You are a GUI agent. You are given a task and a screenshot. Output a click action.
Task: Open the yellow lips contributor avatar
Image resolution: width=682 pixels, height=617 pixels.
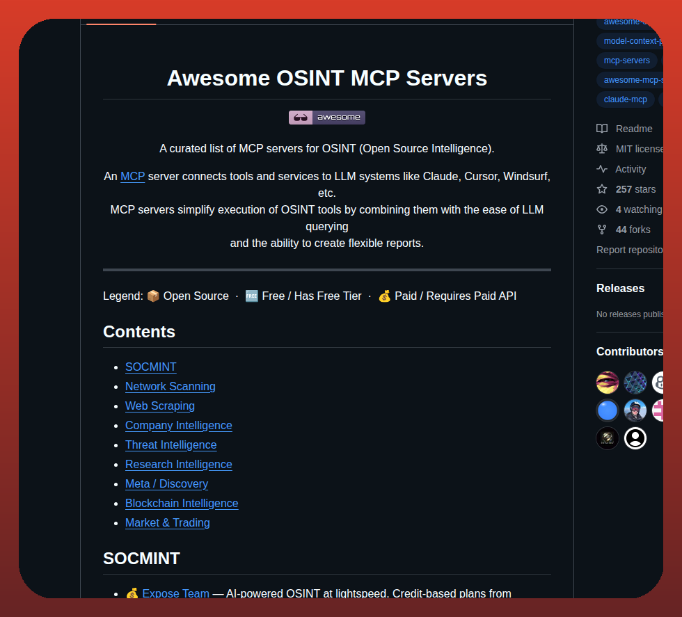pyautogui.click(x=607, y=383)
